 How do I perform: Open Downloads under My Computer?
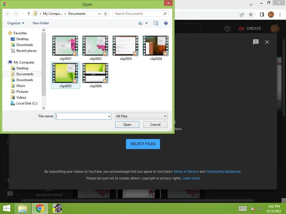pos(22,80)
